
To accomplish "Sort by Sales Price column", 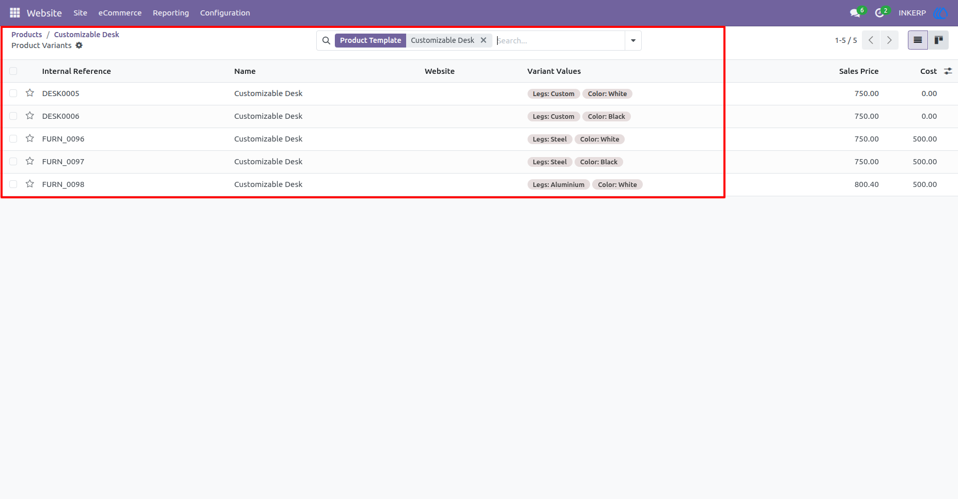I will pyautogui.click(x=859, y=71).
